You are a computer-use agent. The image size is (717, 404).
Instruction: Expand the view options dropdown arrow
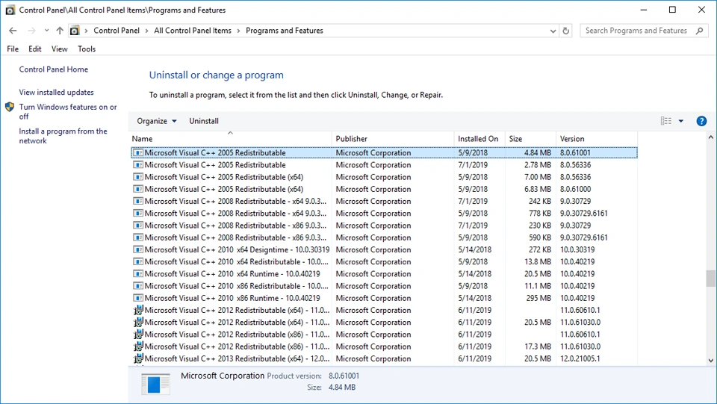click(x=681, y=121)
